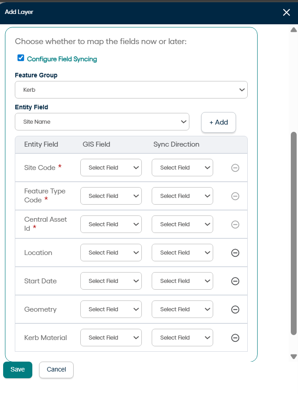Open the Feature Group dropdown

pyautogui.click(x=131, y=90)
